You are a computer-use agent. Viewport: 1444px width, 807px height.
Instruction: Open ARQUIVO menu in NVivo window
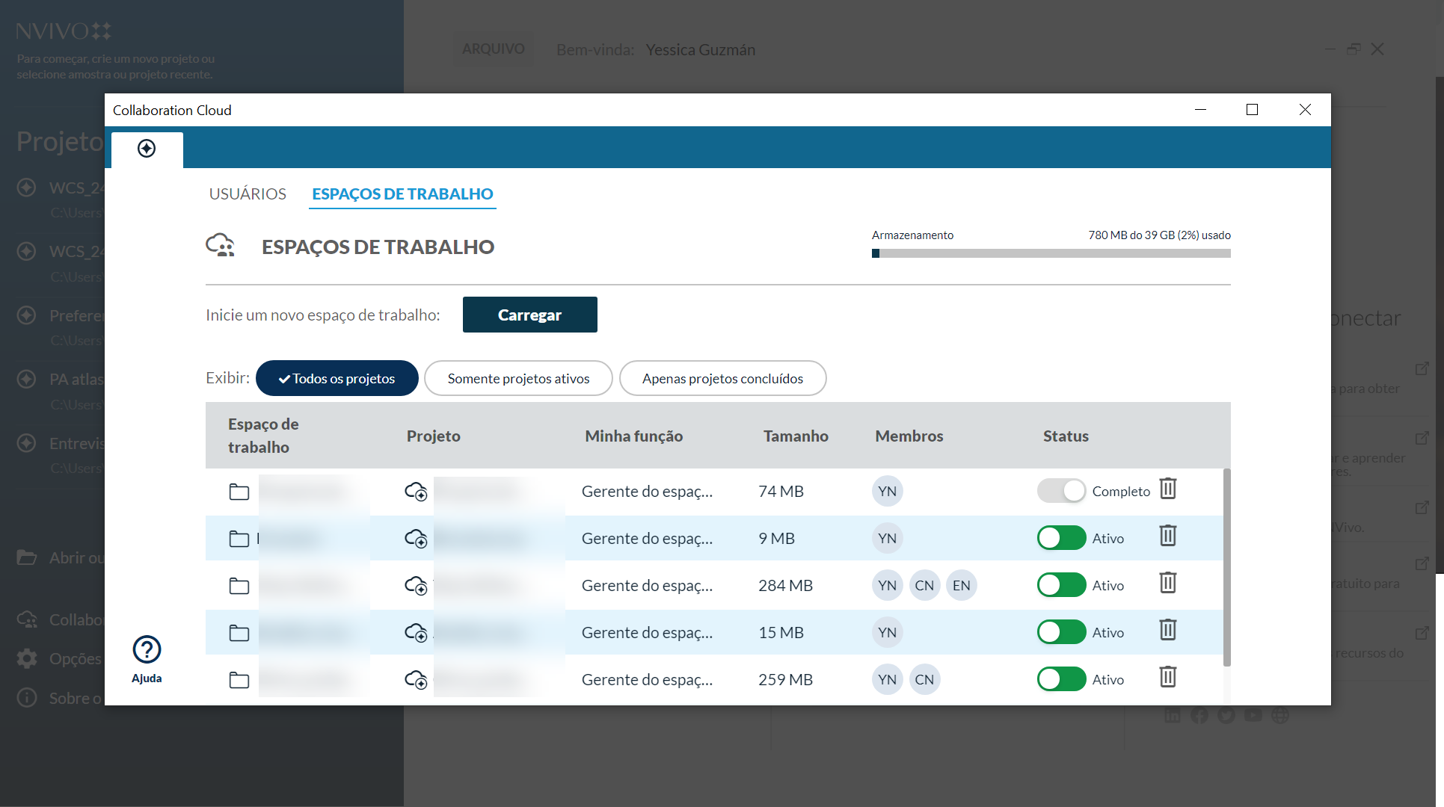pyautogui.click(x=494, y=49)
